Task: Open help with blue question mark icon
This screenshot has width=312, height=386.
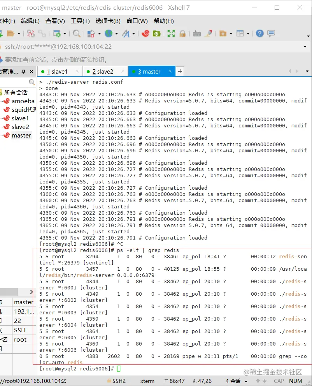Action: [x=259, y=33]
